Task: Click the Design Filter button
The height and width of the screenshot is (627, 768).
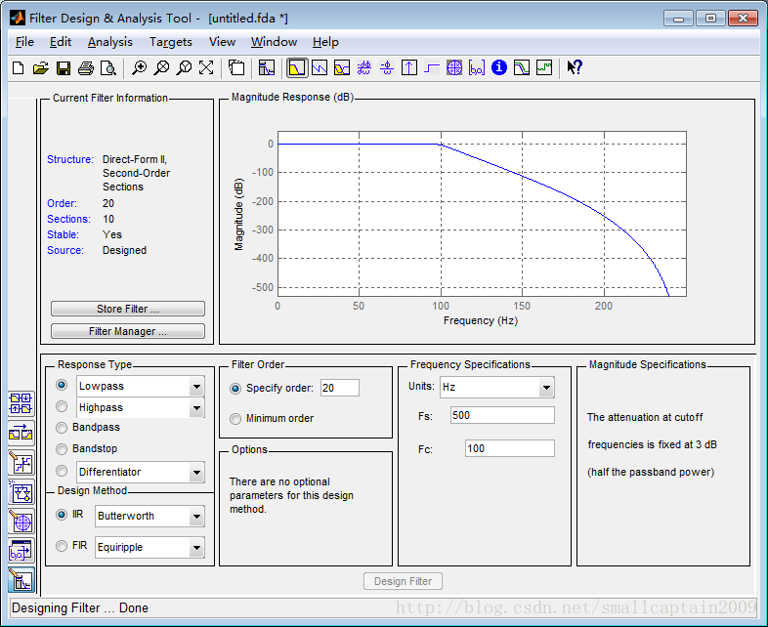Action: click(x=404, y=581)
